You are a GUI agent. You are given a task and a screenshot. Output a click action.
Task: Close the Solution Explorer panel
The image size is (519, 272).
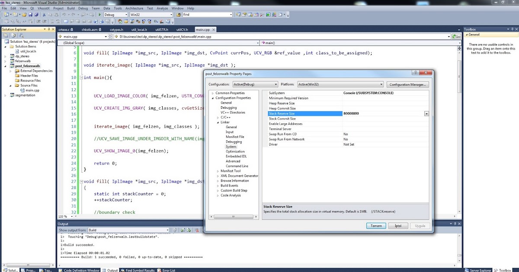53,29
